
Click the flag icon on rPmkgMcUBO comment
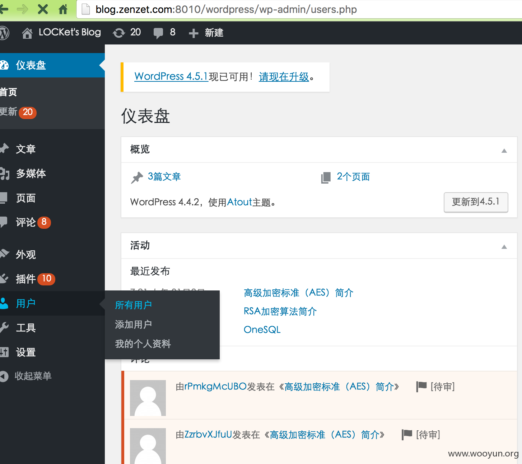pos(421,387)
